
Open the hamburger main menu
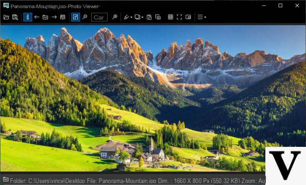[x=200, y=17]
